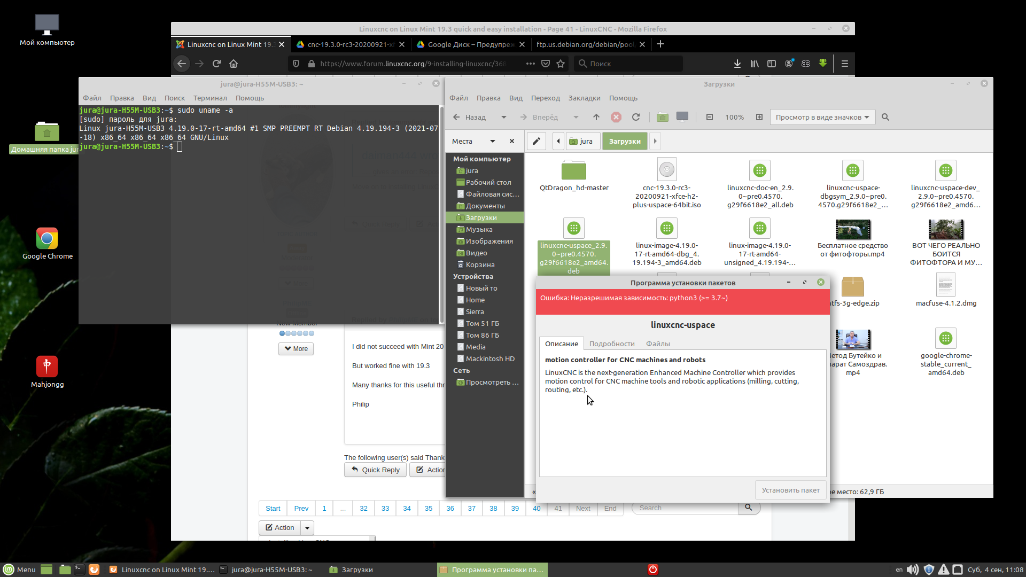Open Google Chrome desktop icon

pyautogui.click(x=47, y=244)
